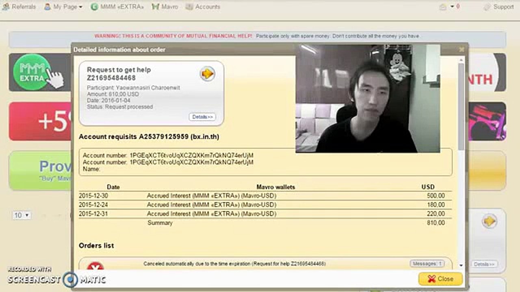Click the dialog's vertical scrollbar thumb

[x=461, y=107]
